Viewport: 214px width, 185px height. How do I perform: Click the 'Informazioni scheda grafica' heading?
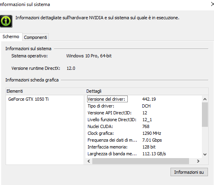(32, 80)
